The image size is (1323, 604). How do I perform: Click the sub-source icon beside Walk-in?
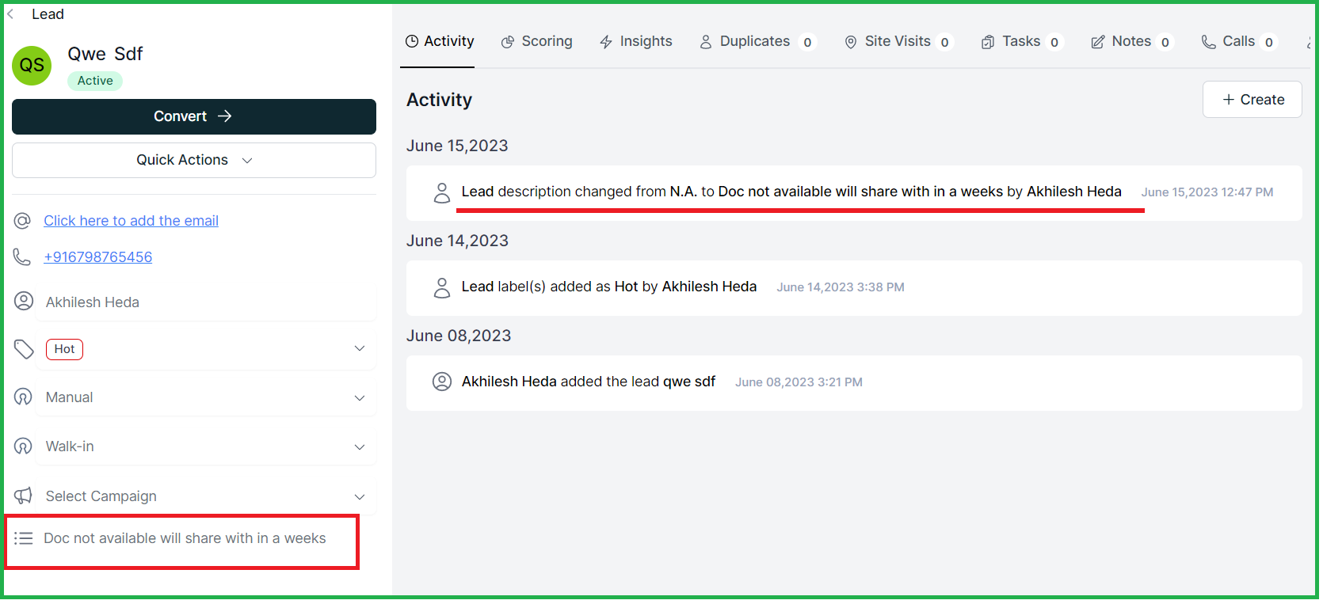pyautogui.click(x=24, y=446)
